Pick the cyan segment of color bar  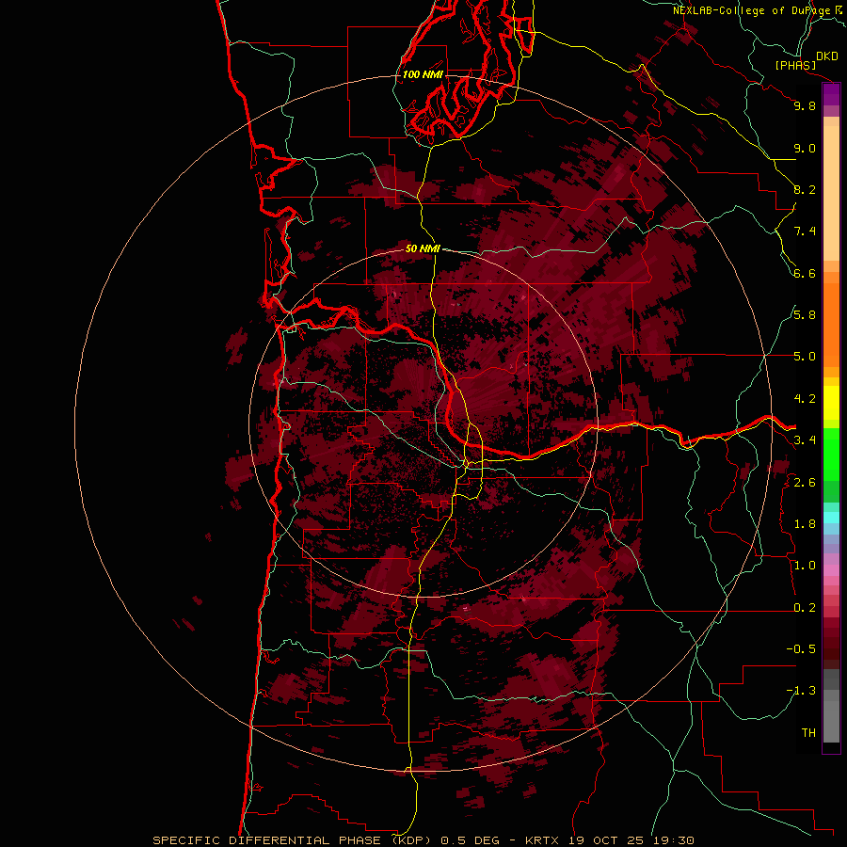click(831, 517)
